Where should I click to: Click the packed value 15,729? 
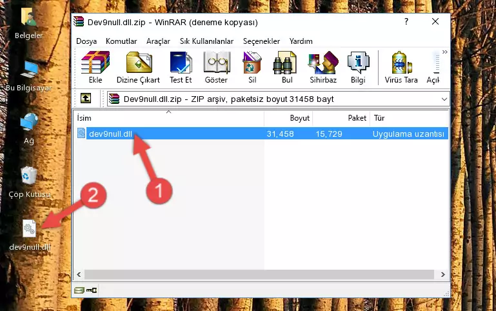point(329,134)
